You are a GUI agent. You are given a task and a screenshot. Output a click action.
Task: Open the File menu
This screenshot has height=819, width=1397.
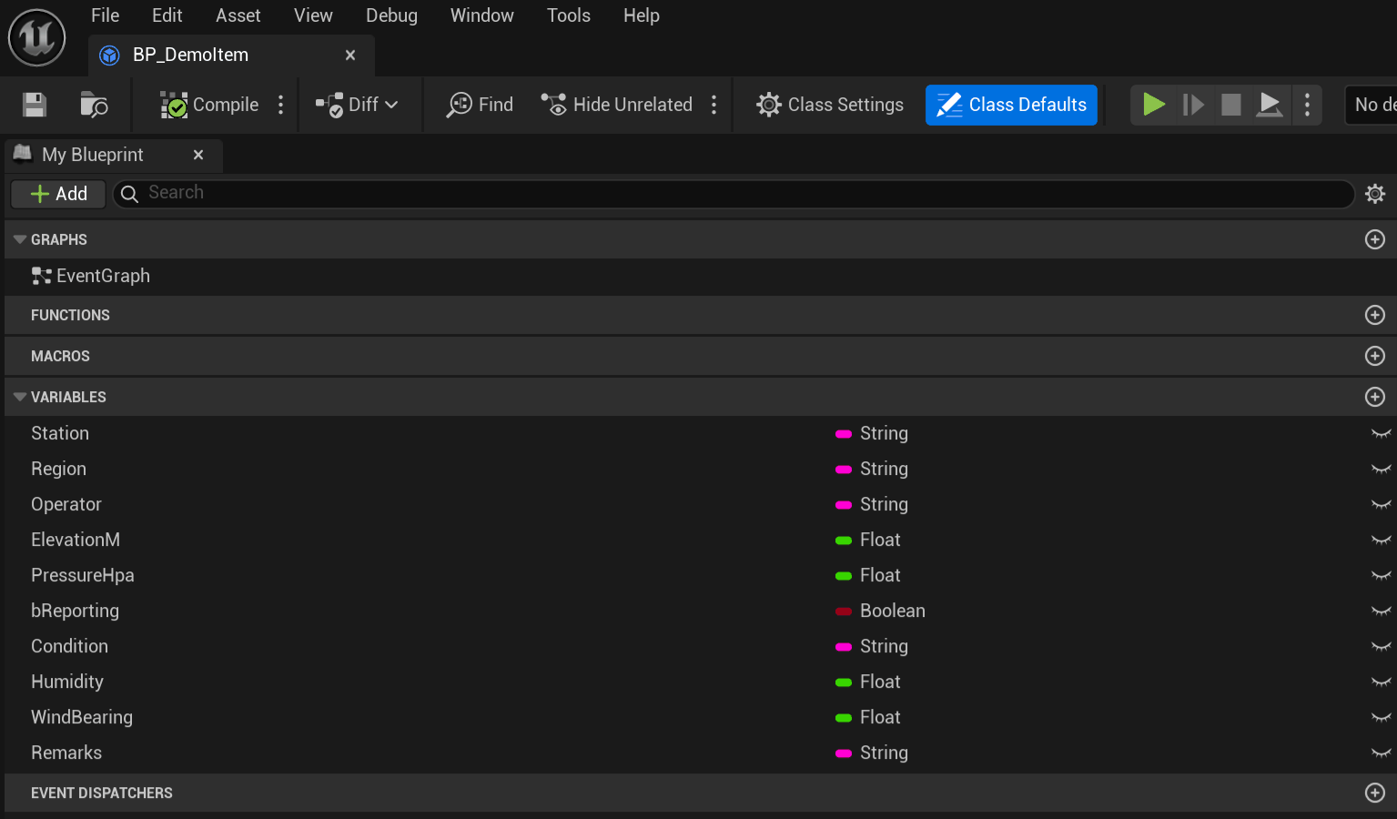click(x=106, y=15)
